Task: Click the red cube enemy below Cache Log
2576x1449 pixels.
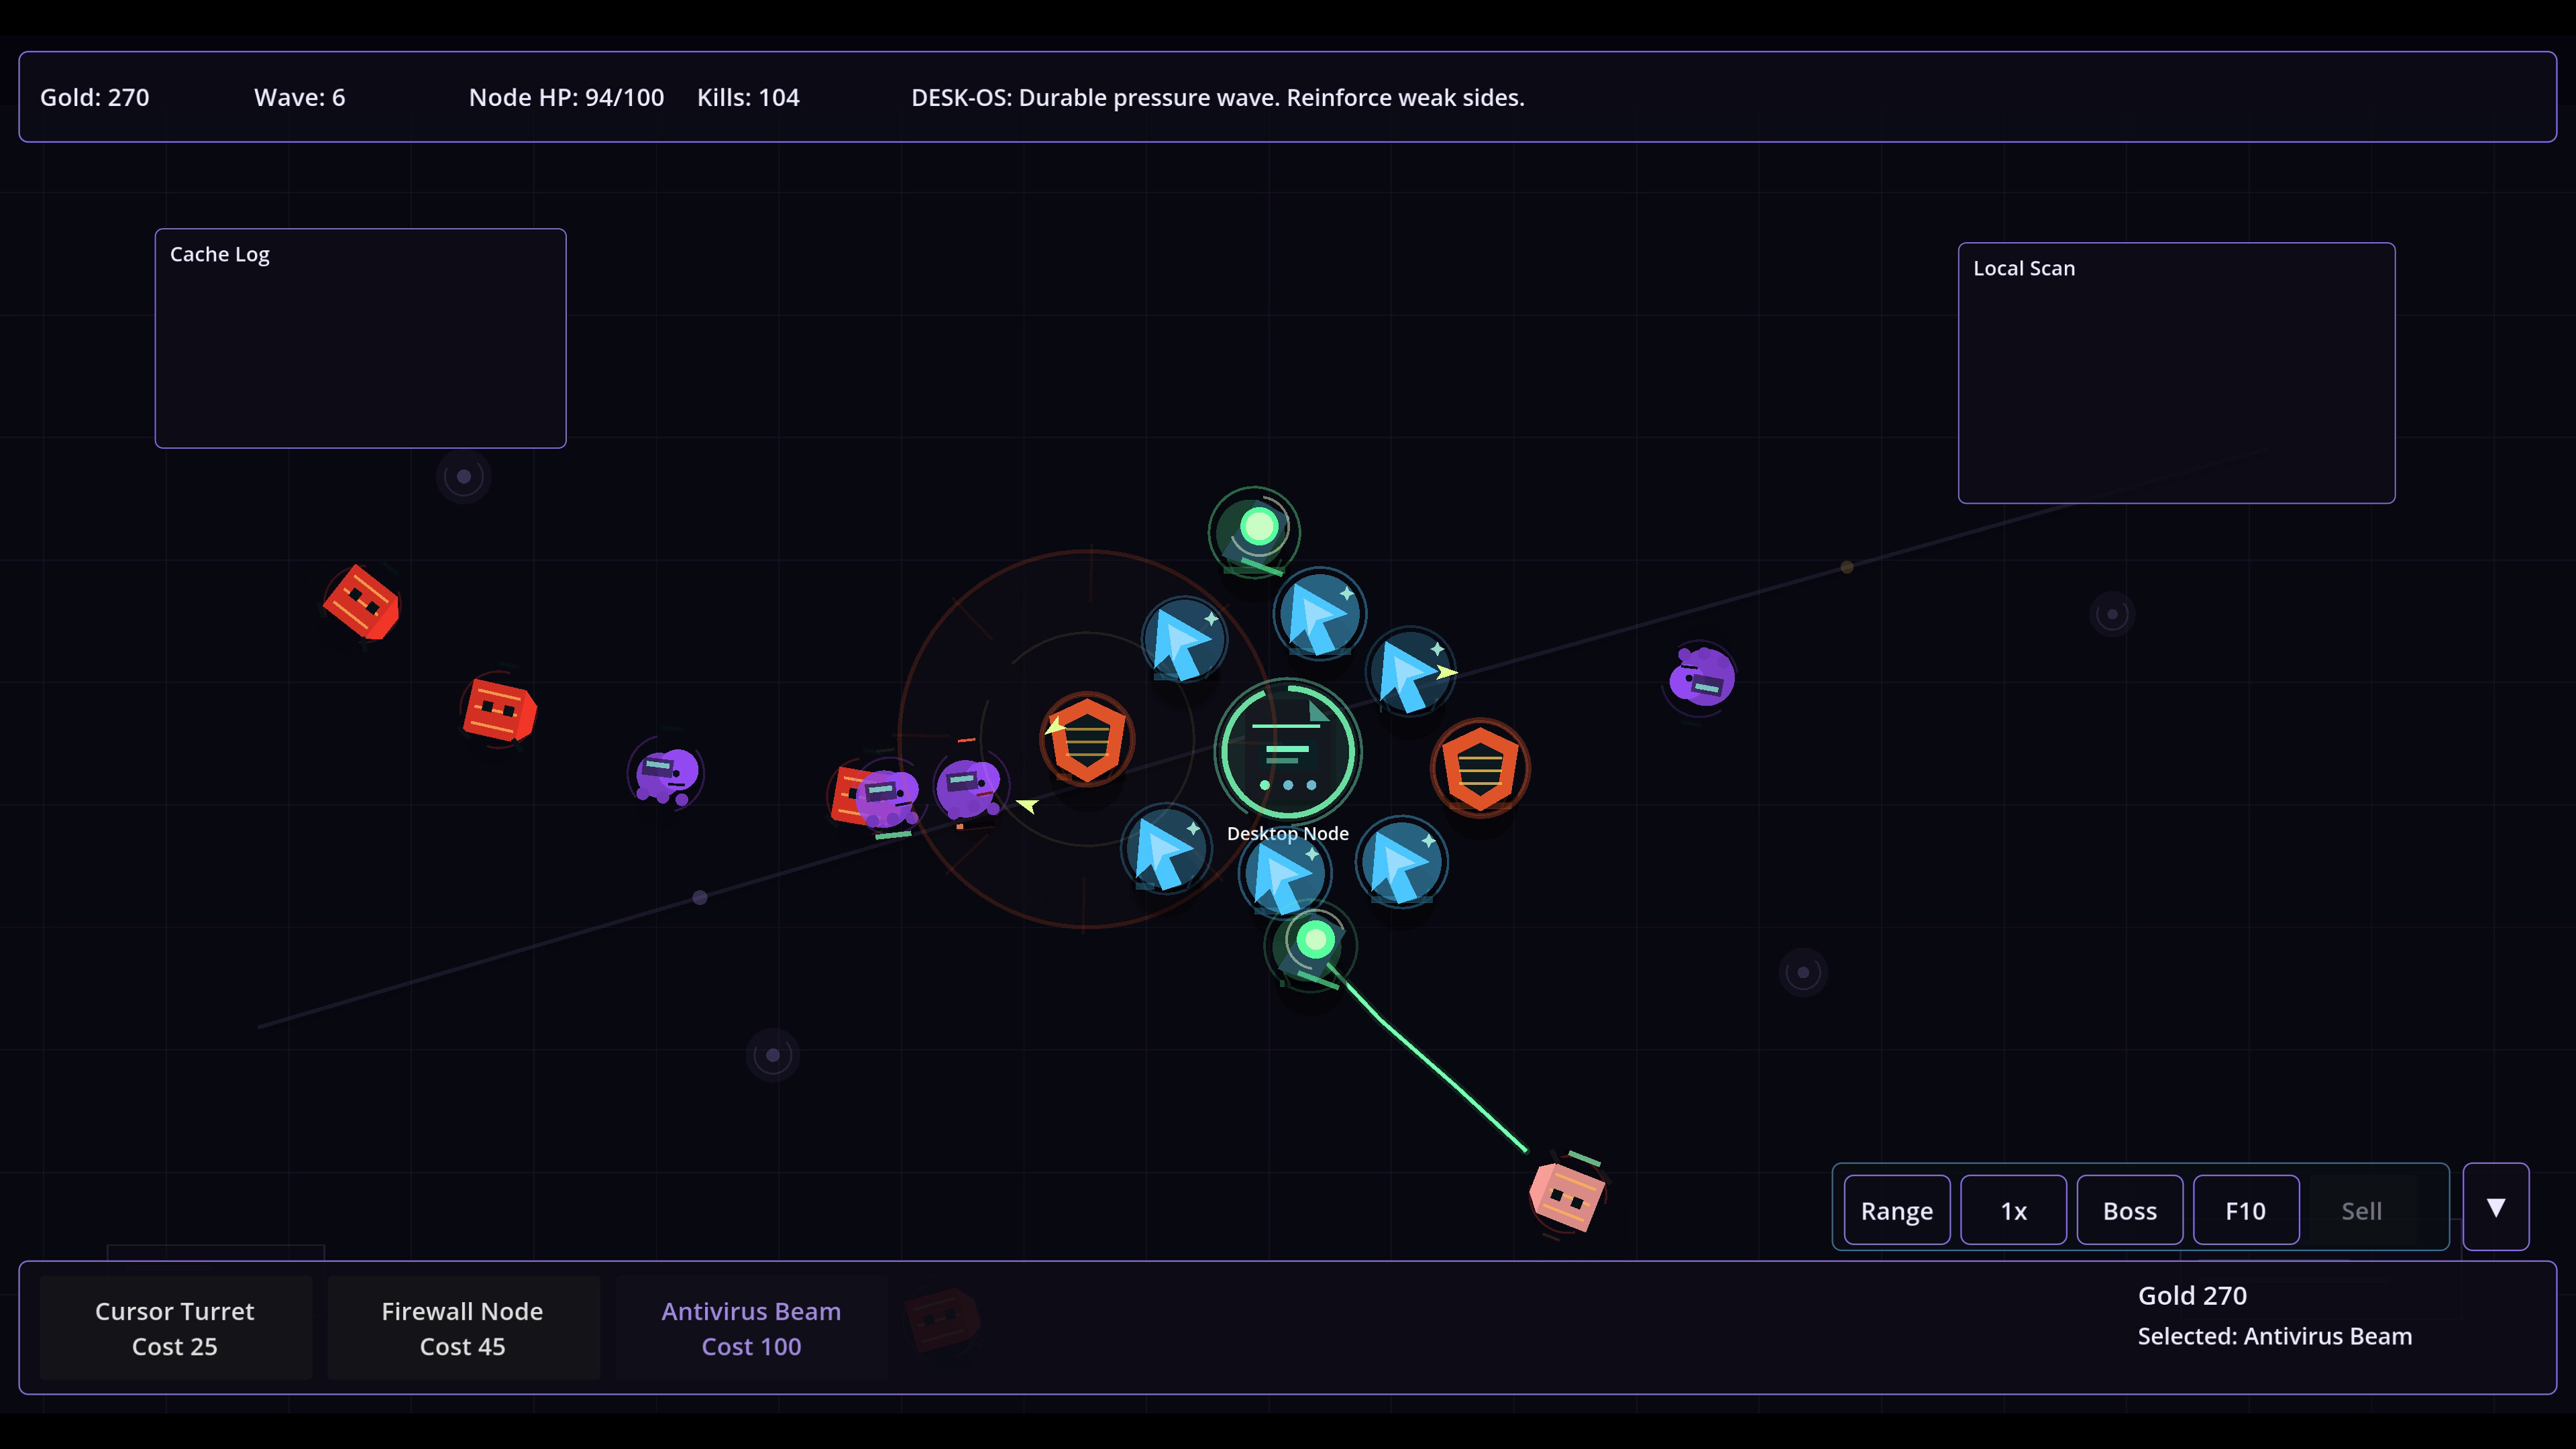Action: [x=499, y=711]
